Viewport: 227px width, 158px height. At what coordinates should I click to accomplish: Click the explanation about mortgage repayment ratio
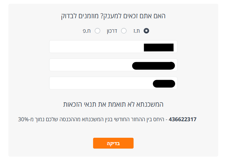click(x=101, y=119)
